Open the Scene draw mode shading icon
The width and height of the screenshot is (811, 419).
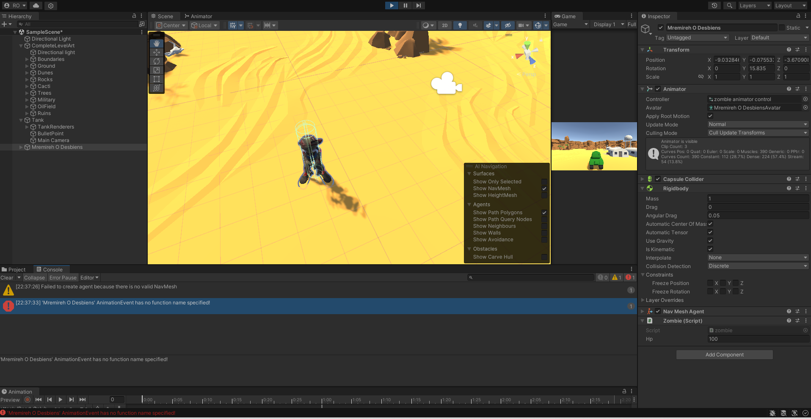tap(426, 25)
